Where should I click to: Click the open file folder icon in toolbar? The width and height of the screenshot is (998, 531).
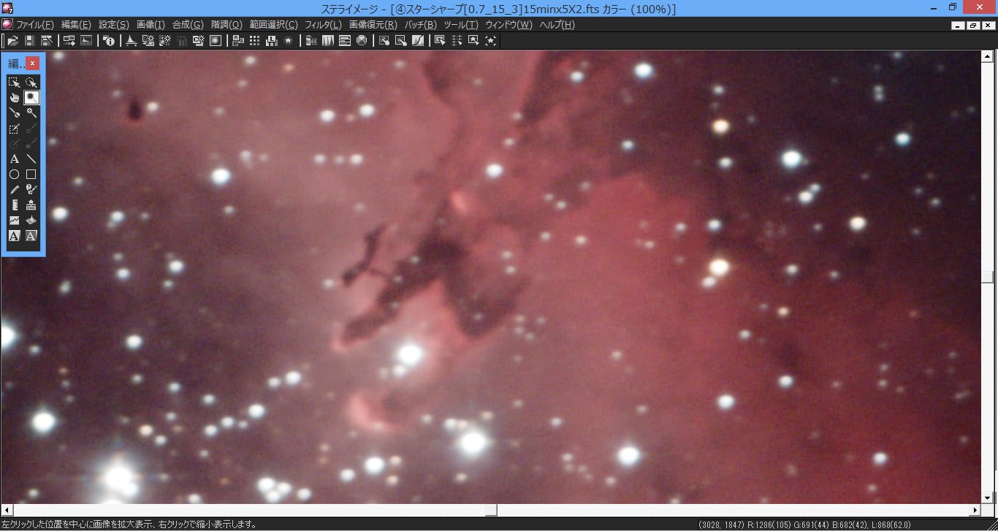point(12,41)
